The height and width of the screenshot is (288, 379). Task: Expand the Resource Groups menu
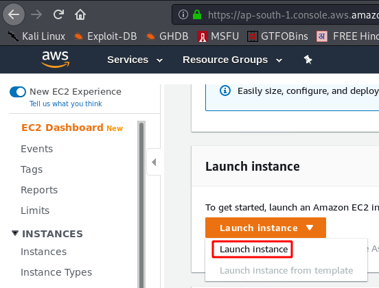click(x=232, y=60)
